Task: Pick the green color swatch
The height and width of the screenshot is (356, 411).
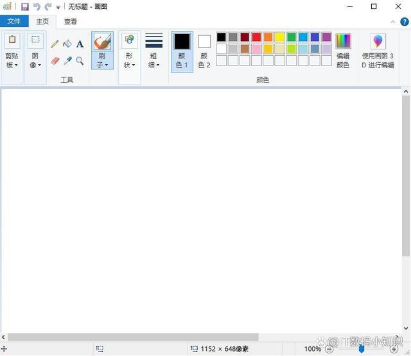Action: (x=292, y=37)
